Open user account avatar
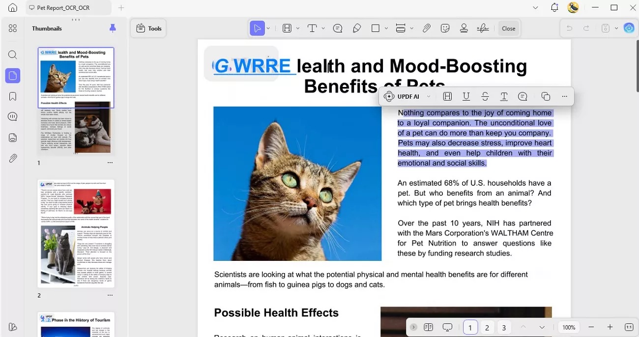 (573, 7)
